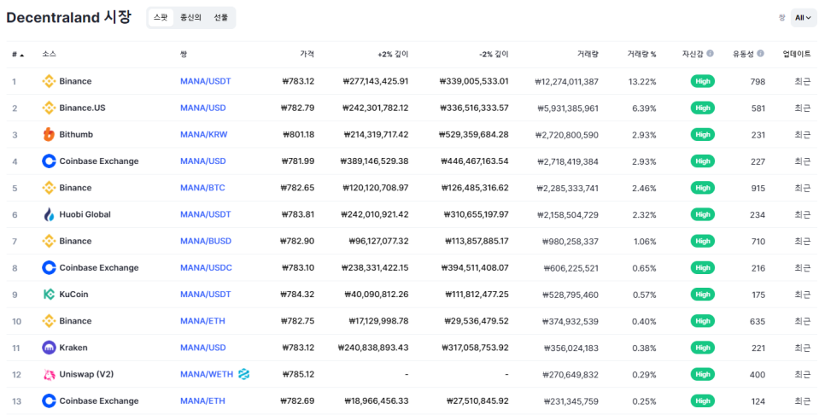
Task: Click the info icon next to 자신감
Action: 710,54
